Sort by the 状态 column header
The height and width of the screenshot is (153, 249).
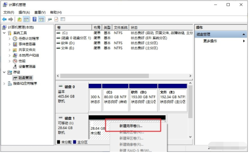(161, 27)
